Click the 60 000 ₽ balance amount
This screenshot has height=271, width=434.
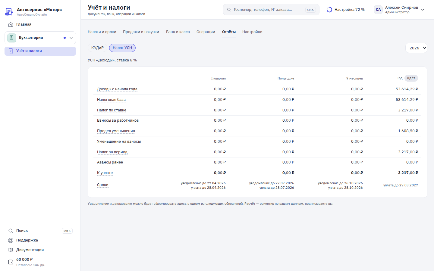24,260
